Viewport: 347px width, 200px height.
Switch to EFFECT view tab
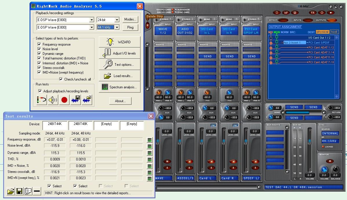pyautogui.click(x=283, y=20)
